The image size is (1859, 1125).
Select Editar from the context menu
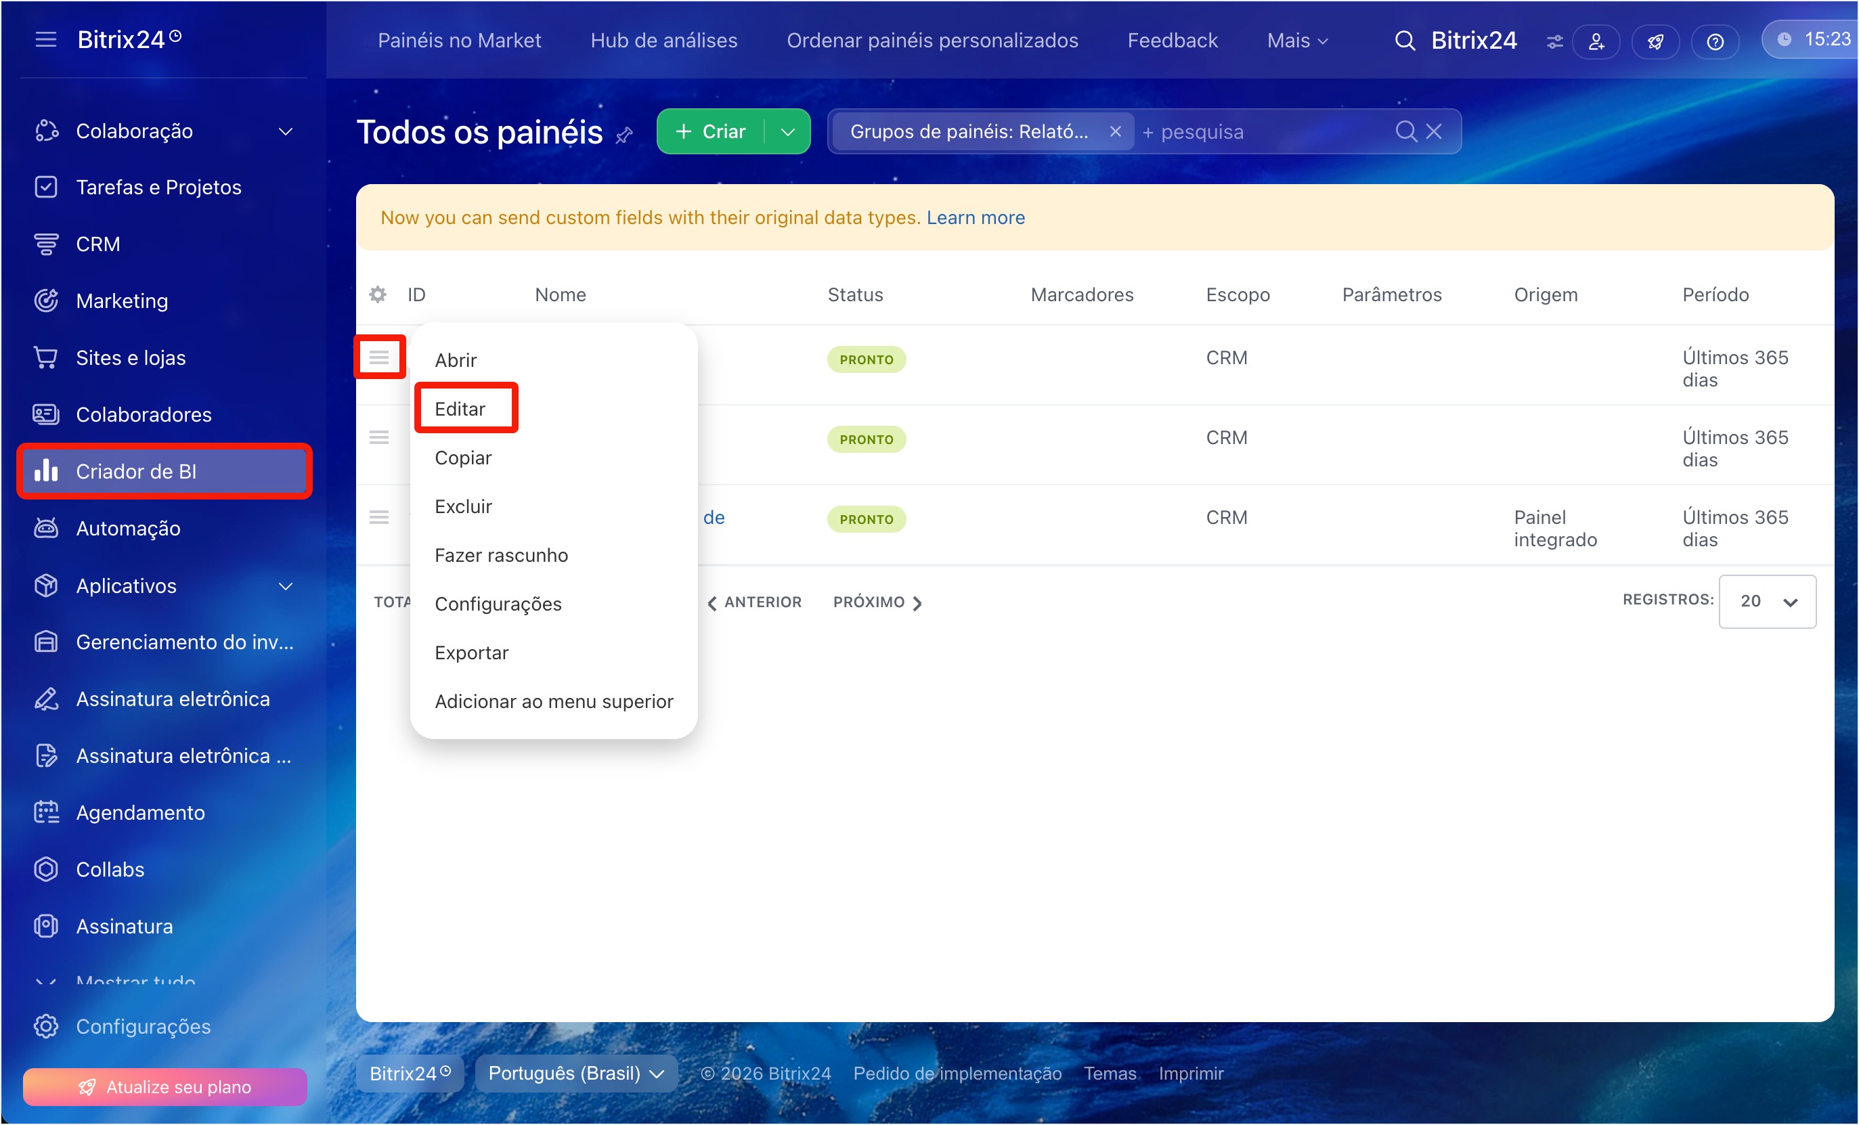click(460, 409)
